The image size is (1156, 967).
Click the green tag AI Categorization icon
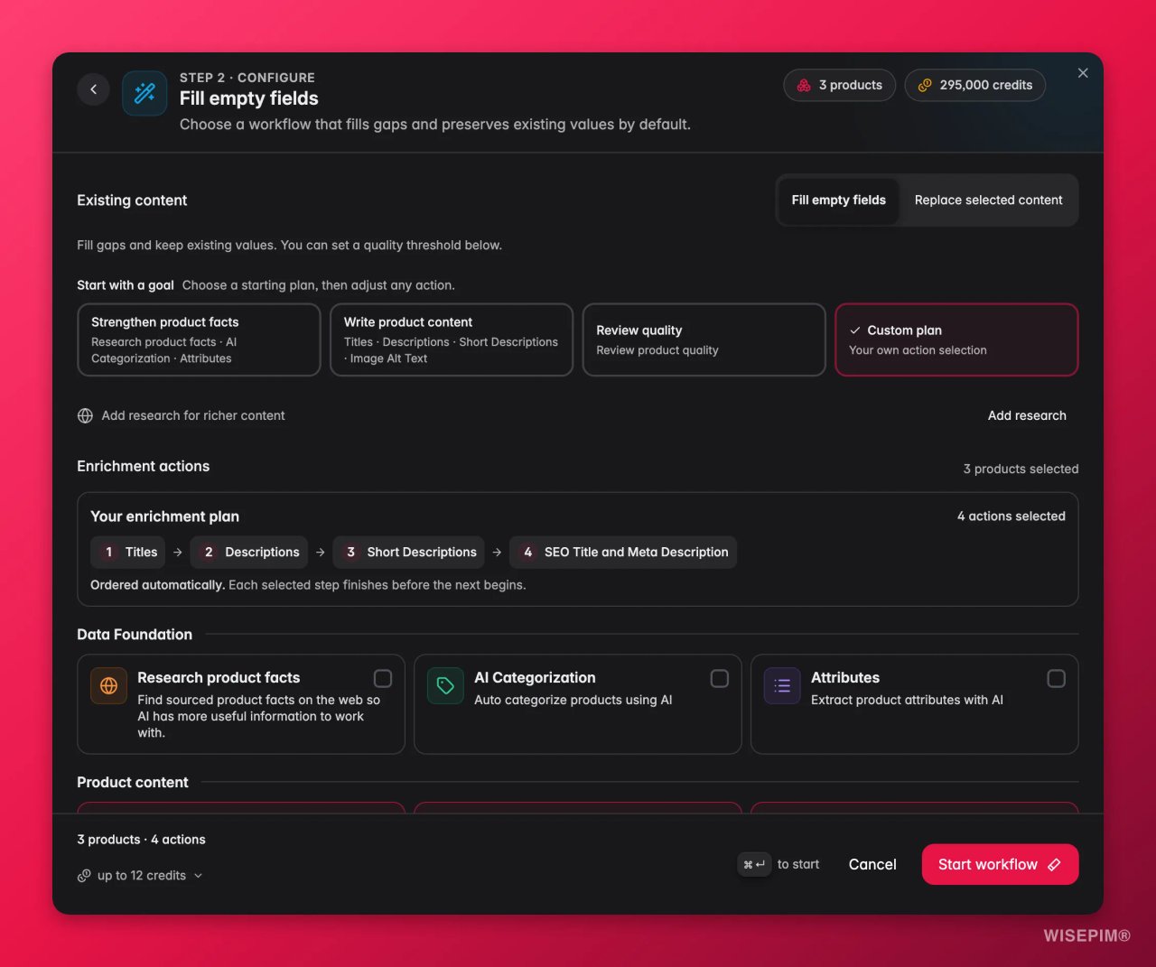[445, 685]
